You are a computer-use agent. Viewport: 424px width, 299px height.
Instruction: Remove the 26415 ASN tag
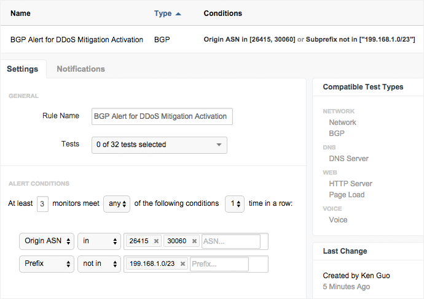click(156, 241)
